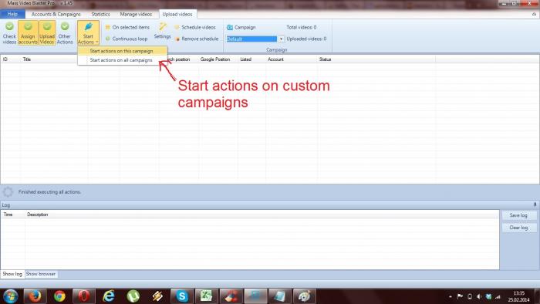Select the Default campaign field

pos(251,39)
